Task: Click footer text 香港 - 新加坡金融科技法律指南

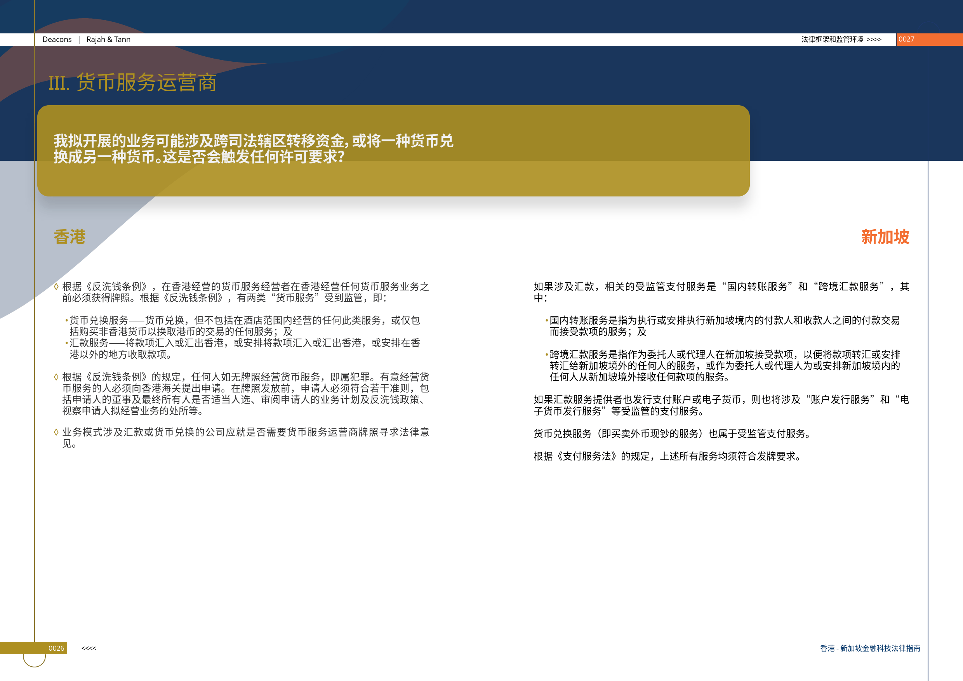Action: click(870, 648)
